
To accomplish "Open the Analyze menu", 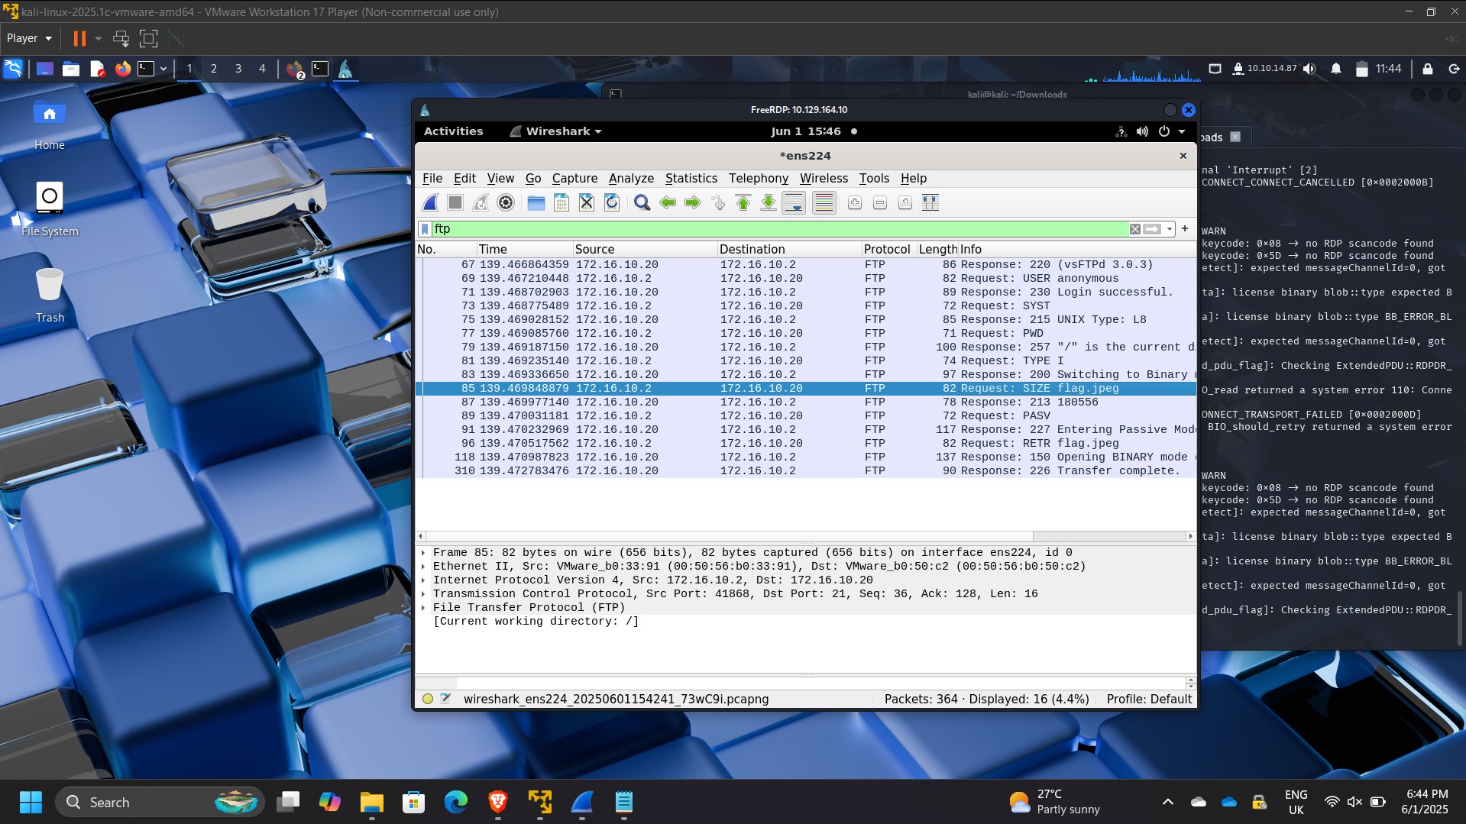I will 630,178.
